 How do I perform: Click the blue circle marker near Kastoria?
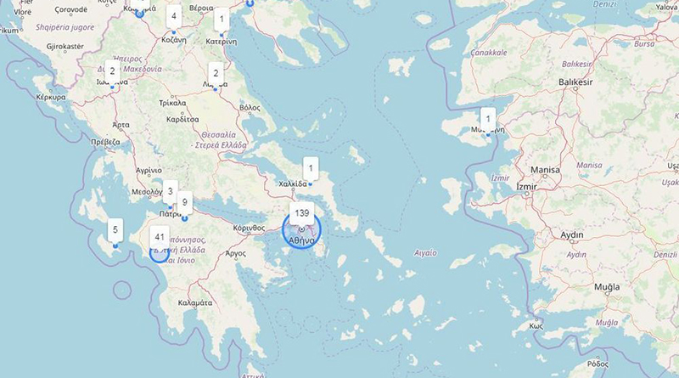(139, 14)
